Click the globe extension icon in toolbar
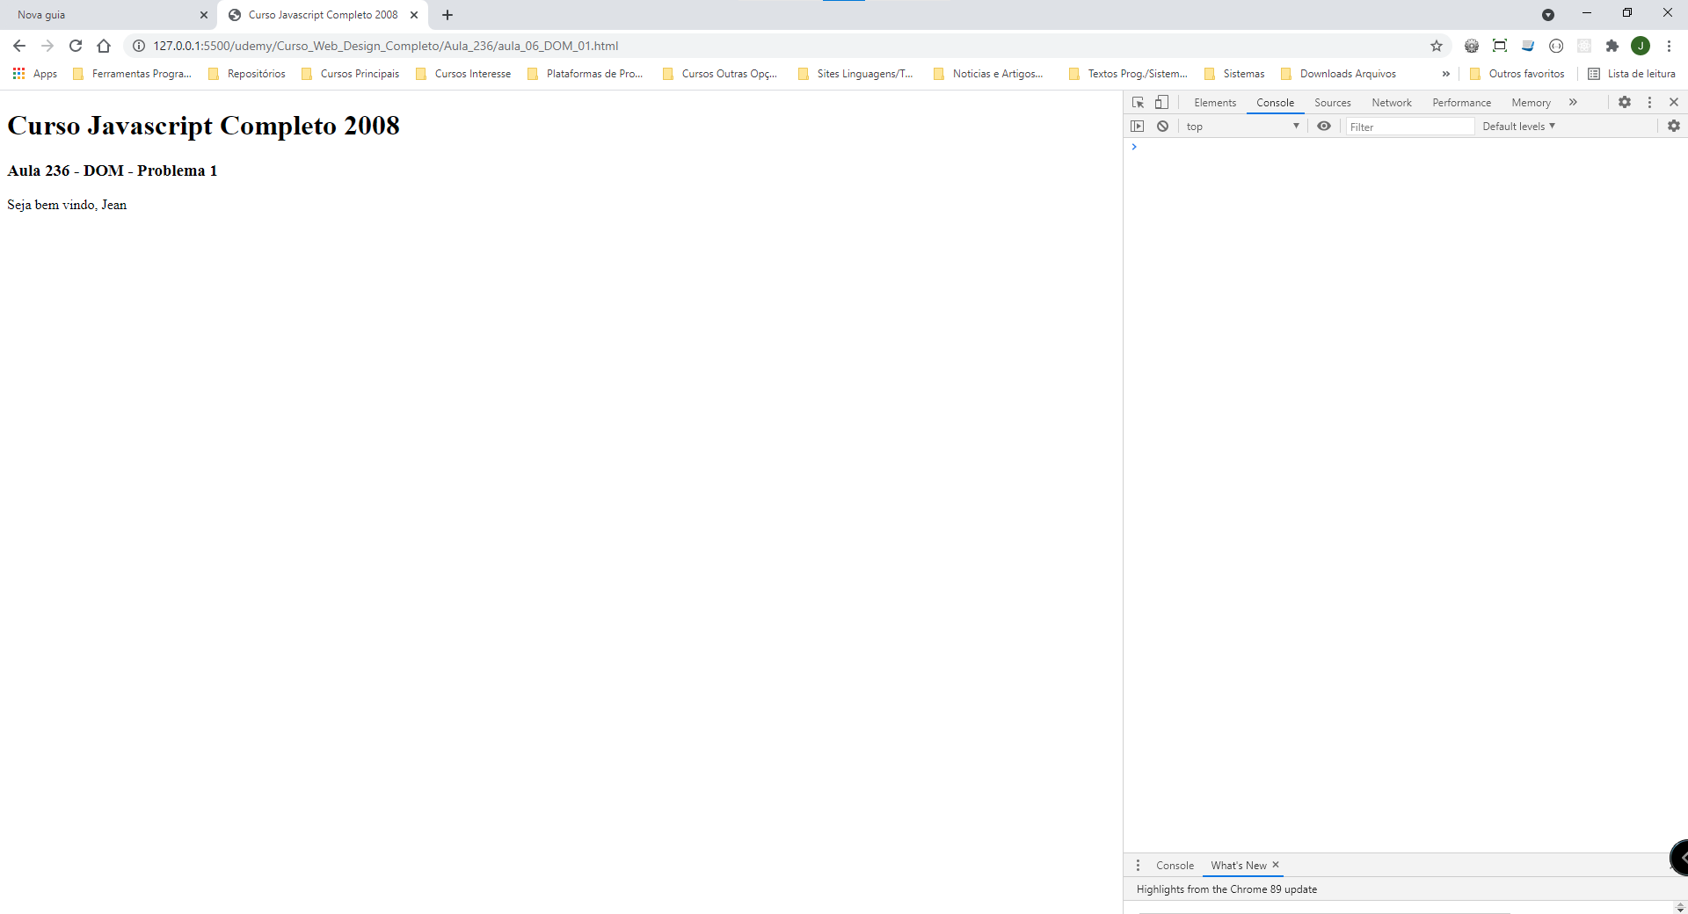Viewport: 1688px width, 914px height. pyautogui.click(x=1472, y=46)
